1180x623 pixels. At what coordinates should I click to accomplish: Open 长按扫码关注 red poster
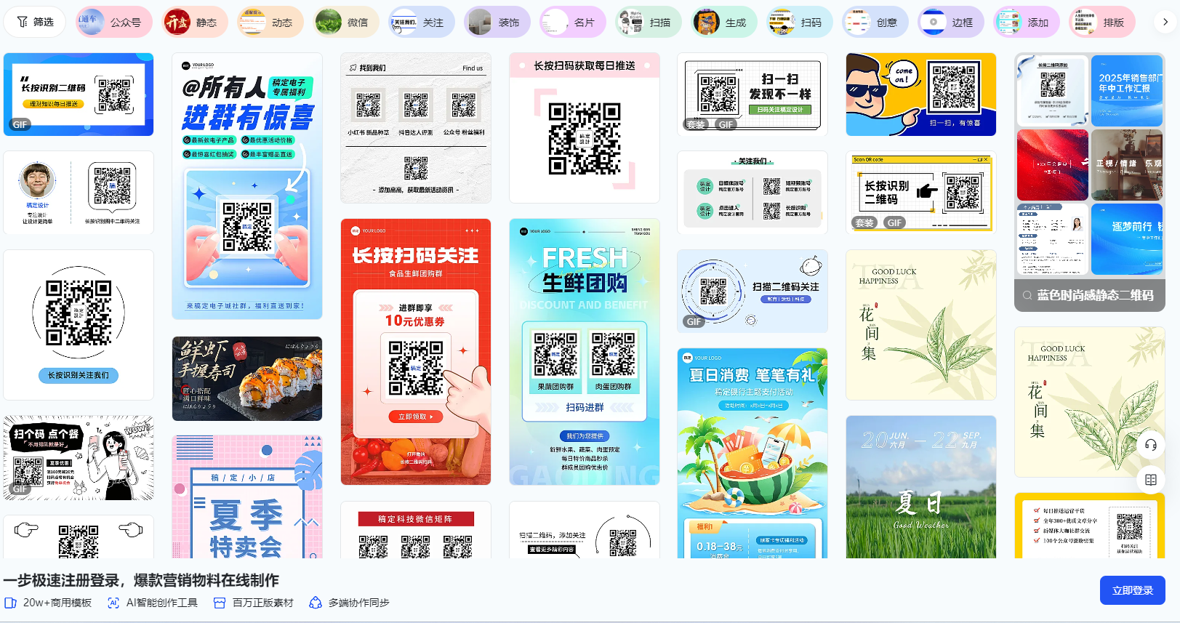point(416,352)
